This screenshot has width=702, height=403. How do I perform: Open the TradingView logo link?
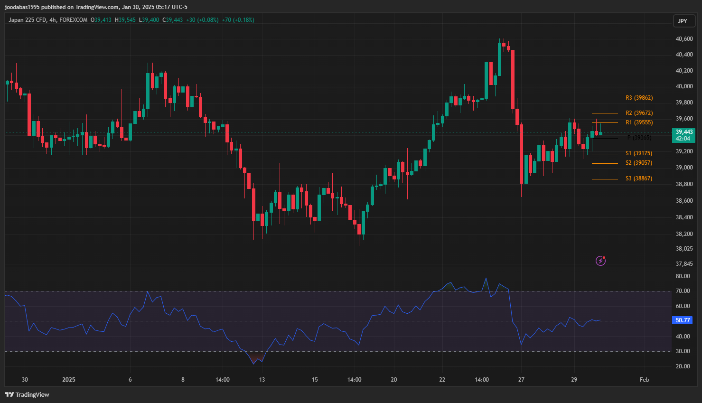point(27,394)
